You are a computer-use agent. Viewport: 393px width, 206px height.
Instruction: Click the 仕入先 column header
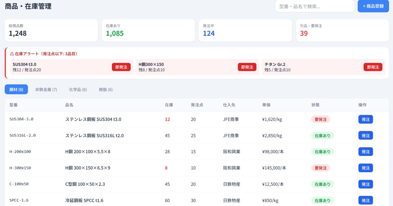(229, 105)
